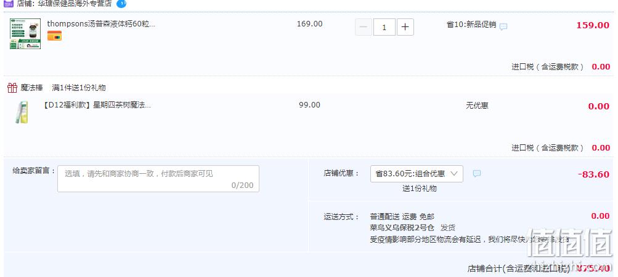Click the credit card icon under thompsons title
The width and height of the screenshot is (618, 277).
click(54, 36)
